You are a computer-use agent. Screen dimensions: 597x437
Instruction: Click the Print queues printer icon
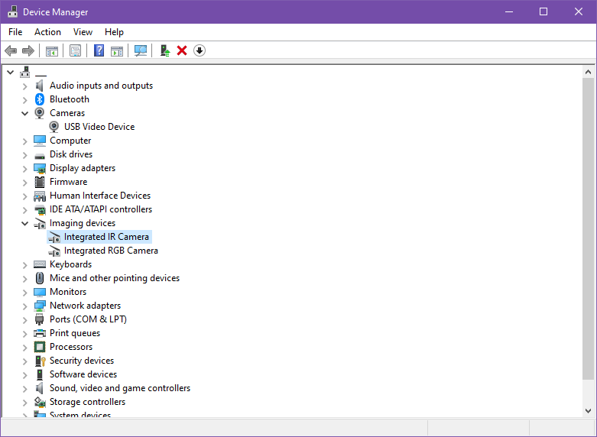tap(40, 333)
